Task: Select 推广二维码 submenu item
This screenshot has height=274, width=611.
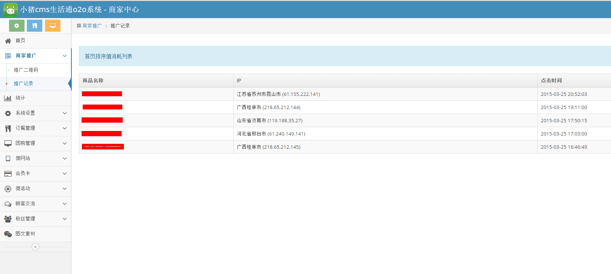Action: (x=26, y=70)
